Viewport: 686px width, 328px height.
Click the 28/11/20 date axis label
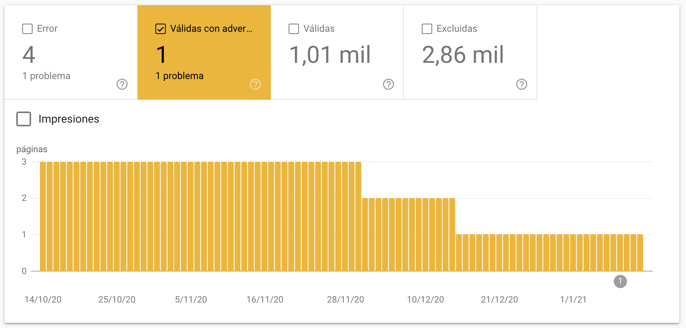click(x=345, y=300)
